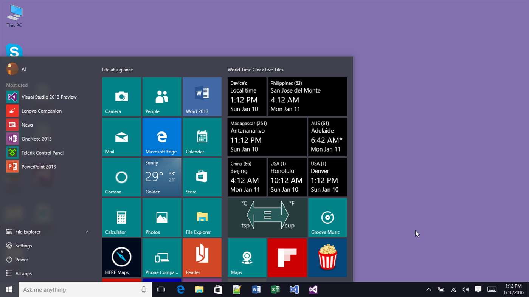Open Edge from the taskbar
The width and height of the screenshot is (529, 297).
point(180,289)
